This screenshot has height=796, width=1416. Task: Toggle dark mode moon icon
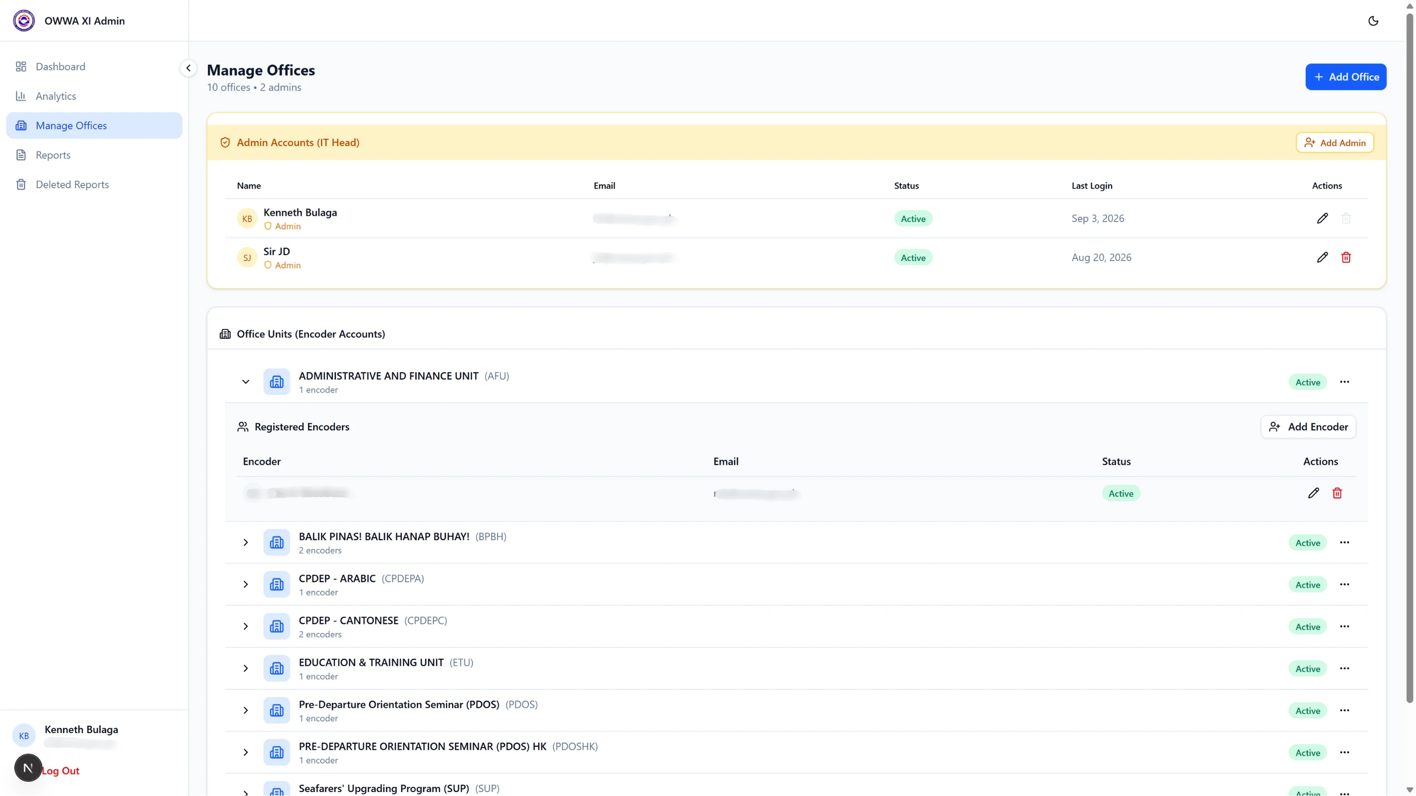click(x=1373, y=21)
